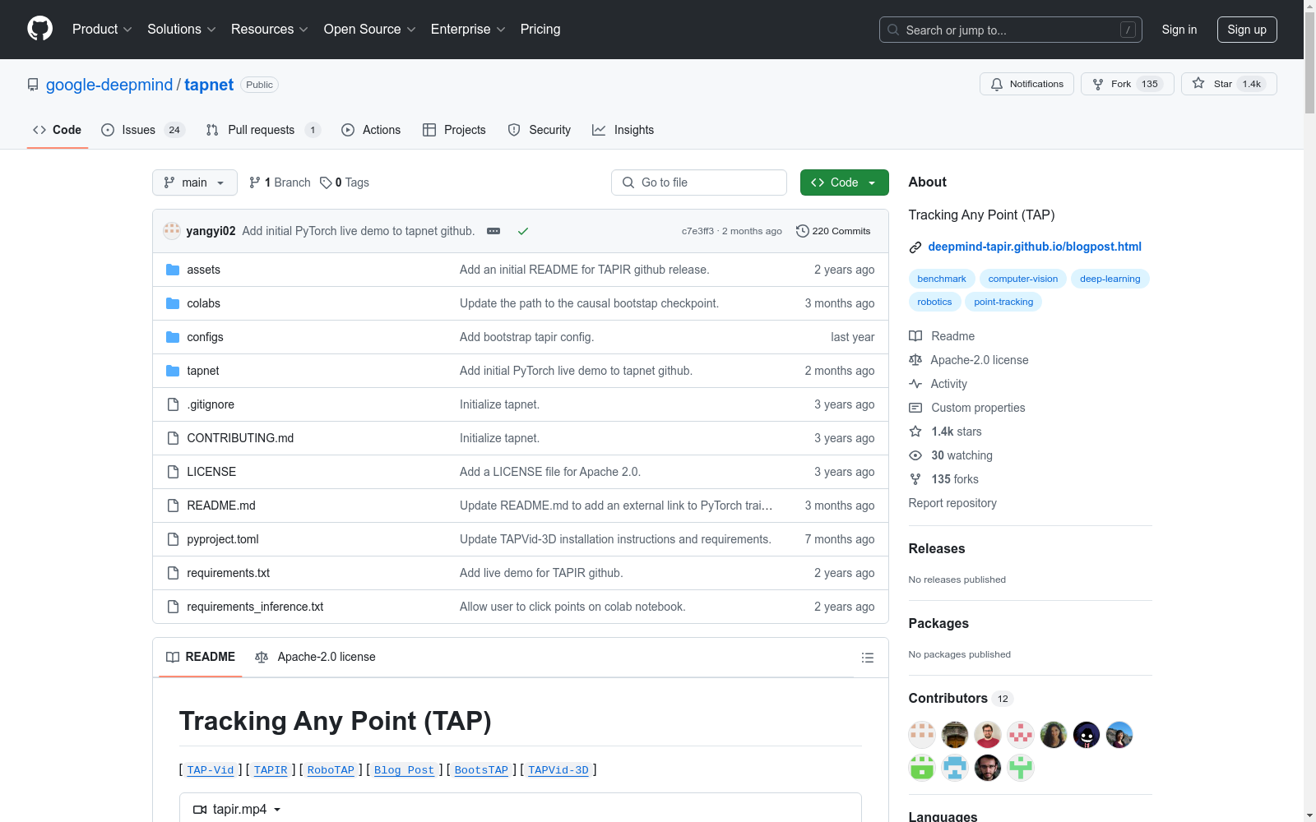Click the expand commit message ellipsis icon

point(493,231)
